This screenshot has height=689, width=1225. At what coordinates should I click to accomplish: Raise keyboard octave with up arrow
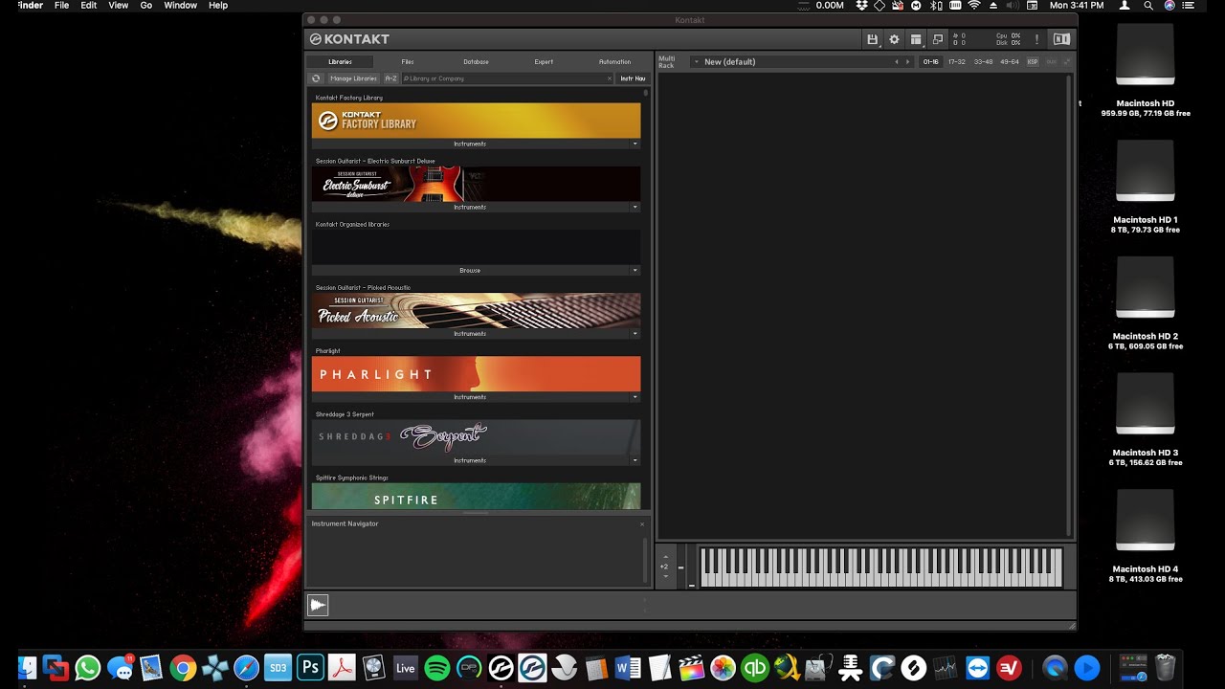coord(666,557)
